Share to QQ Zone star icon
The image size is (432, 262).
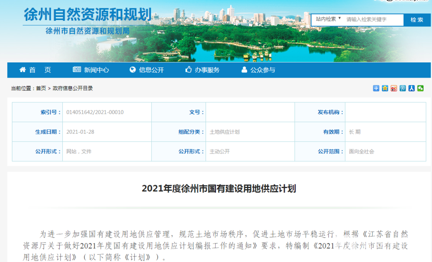point(385,88)
